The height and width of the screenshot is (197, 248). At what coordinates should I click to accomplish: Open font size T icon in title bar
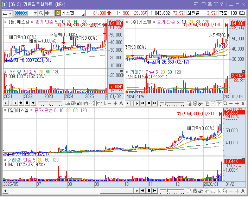(x=216, y=4)
